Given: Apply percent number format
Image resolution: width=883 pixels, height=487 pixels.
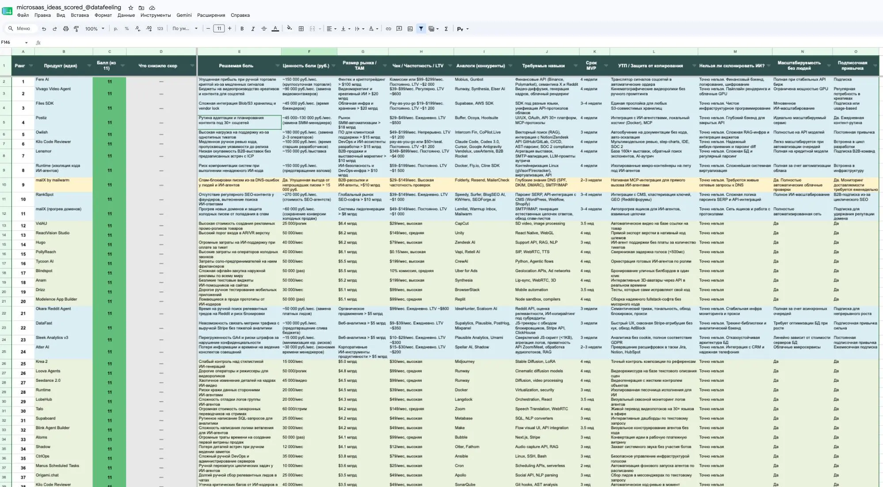Looking at the screenshot, I should coord(127,29).
